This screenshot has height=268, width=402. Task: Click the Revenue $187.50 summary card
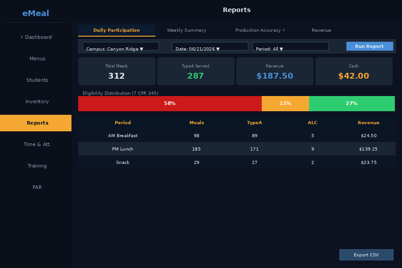coord(275,71)
